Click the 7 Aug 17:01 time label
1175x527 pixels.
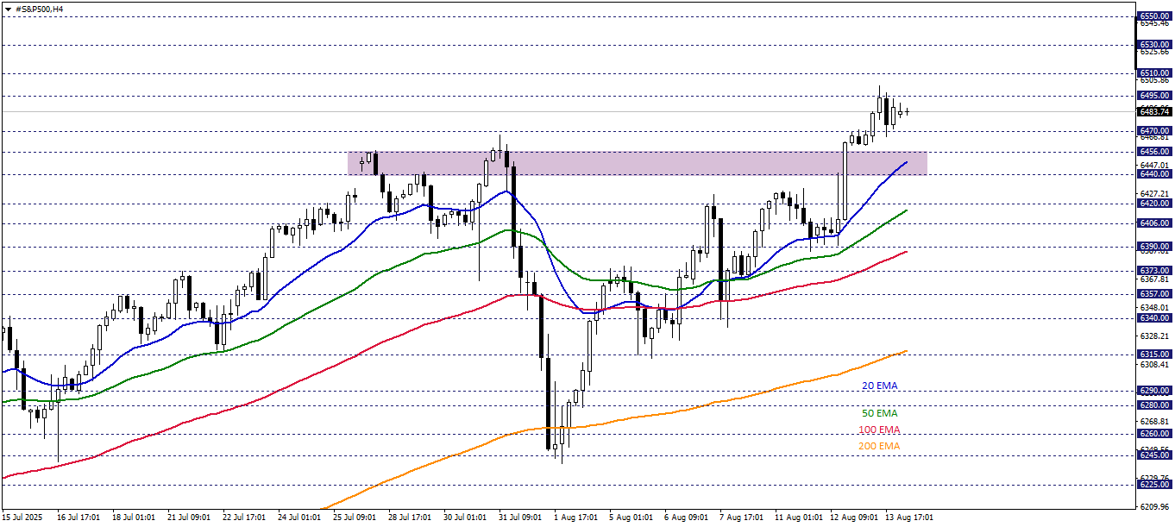click(x=740, y=518)
